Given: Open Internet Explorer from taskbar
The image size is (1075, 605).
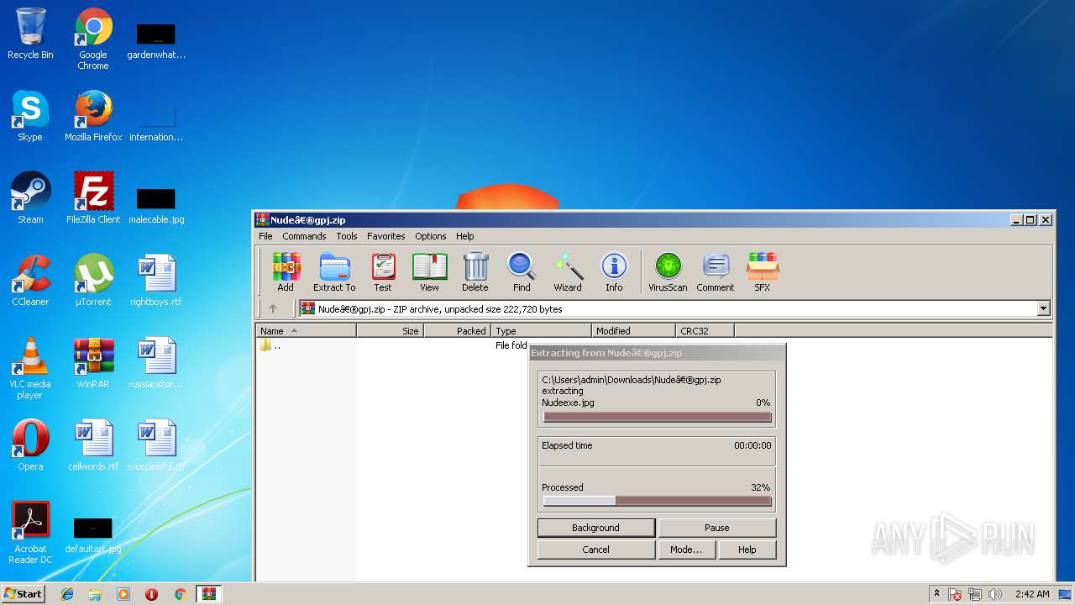Looking at the screenshot, I should click(x=67, y=594).
